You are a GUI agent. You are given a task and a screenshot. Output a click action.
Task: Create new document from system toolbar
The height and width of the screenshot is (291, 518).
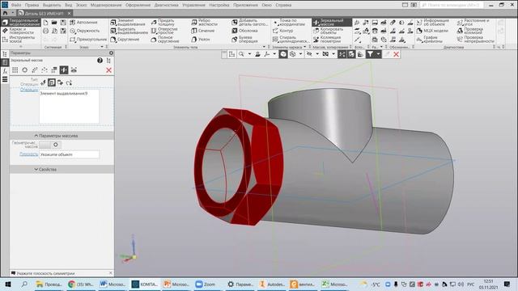pyautogui.click(x=45, y=23)
